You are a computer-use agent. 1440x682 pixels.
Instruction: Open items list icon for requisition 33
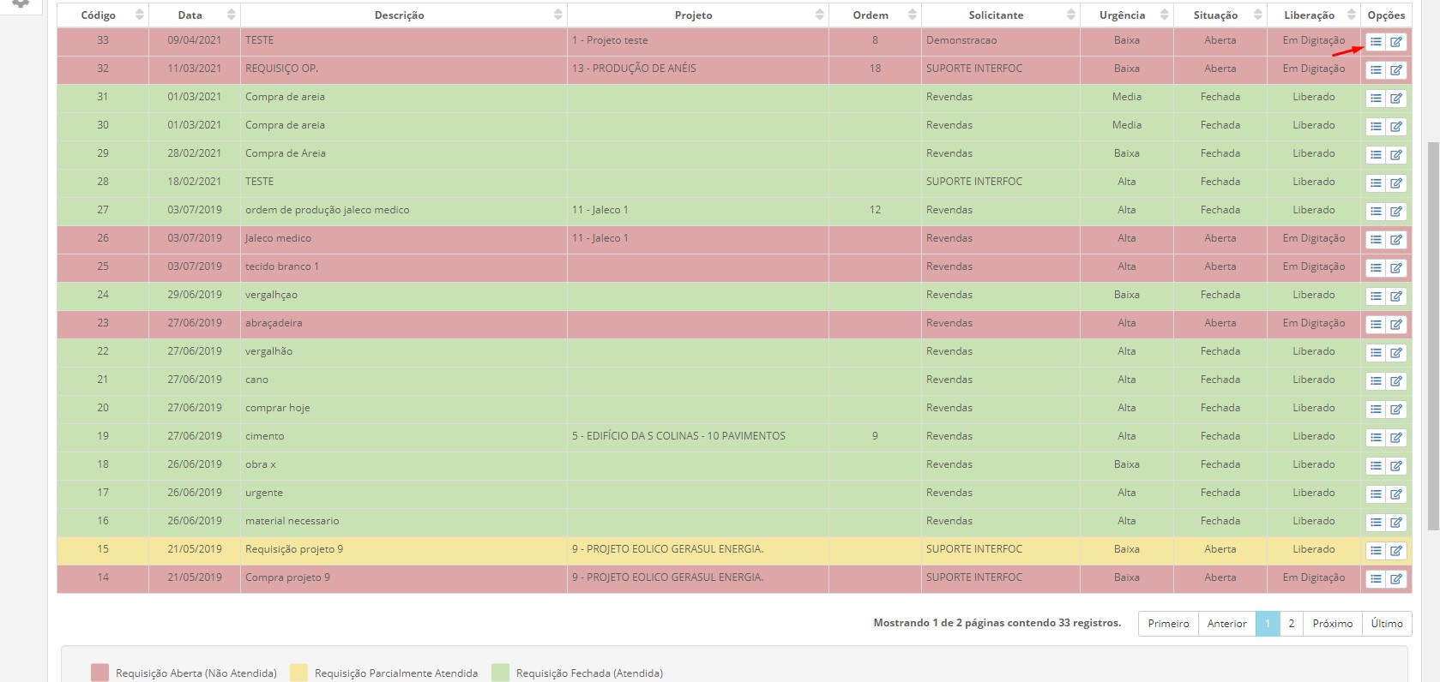tap(1376, 42)
